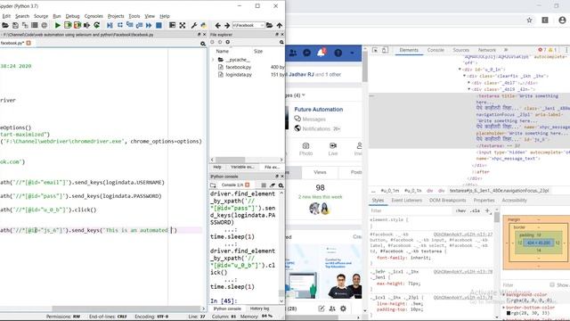Open Event Listeners tab in DevTools
This screenshot has width=570, height=321.
[406, 200]
